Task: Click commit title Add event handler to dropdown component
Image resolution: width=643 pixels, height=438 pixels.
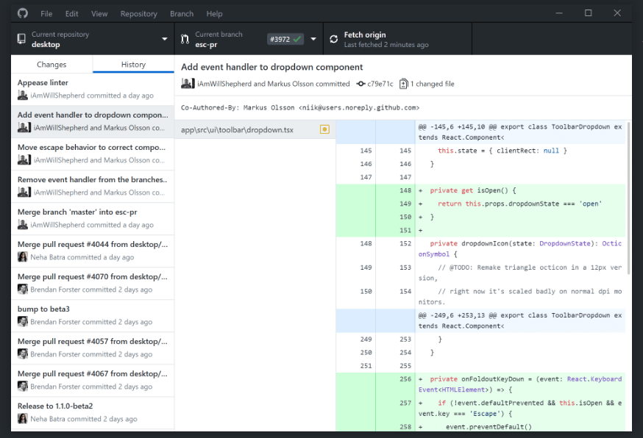Action: [272, 67]
